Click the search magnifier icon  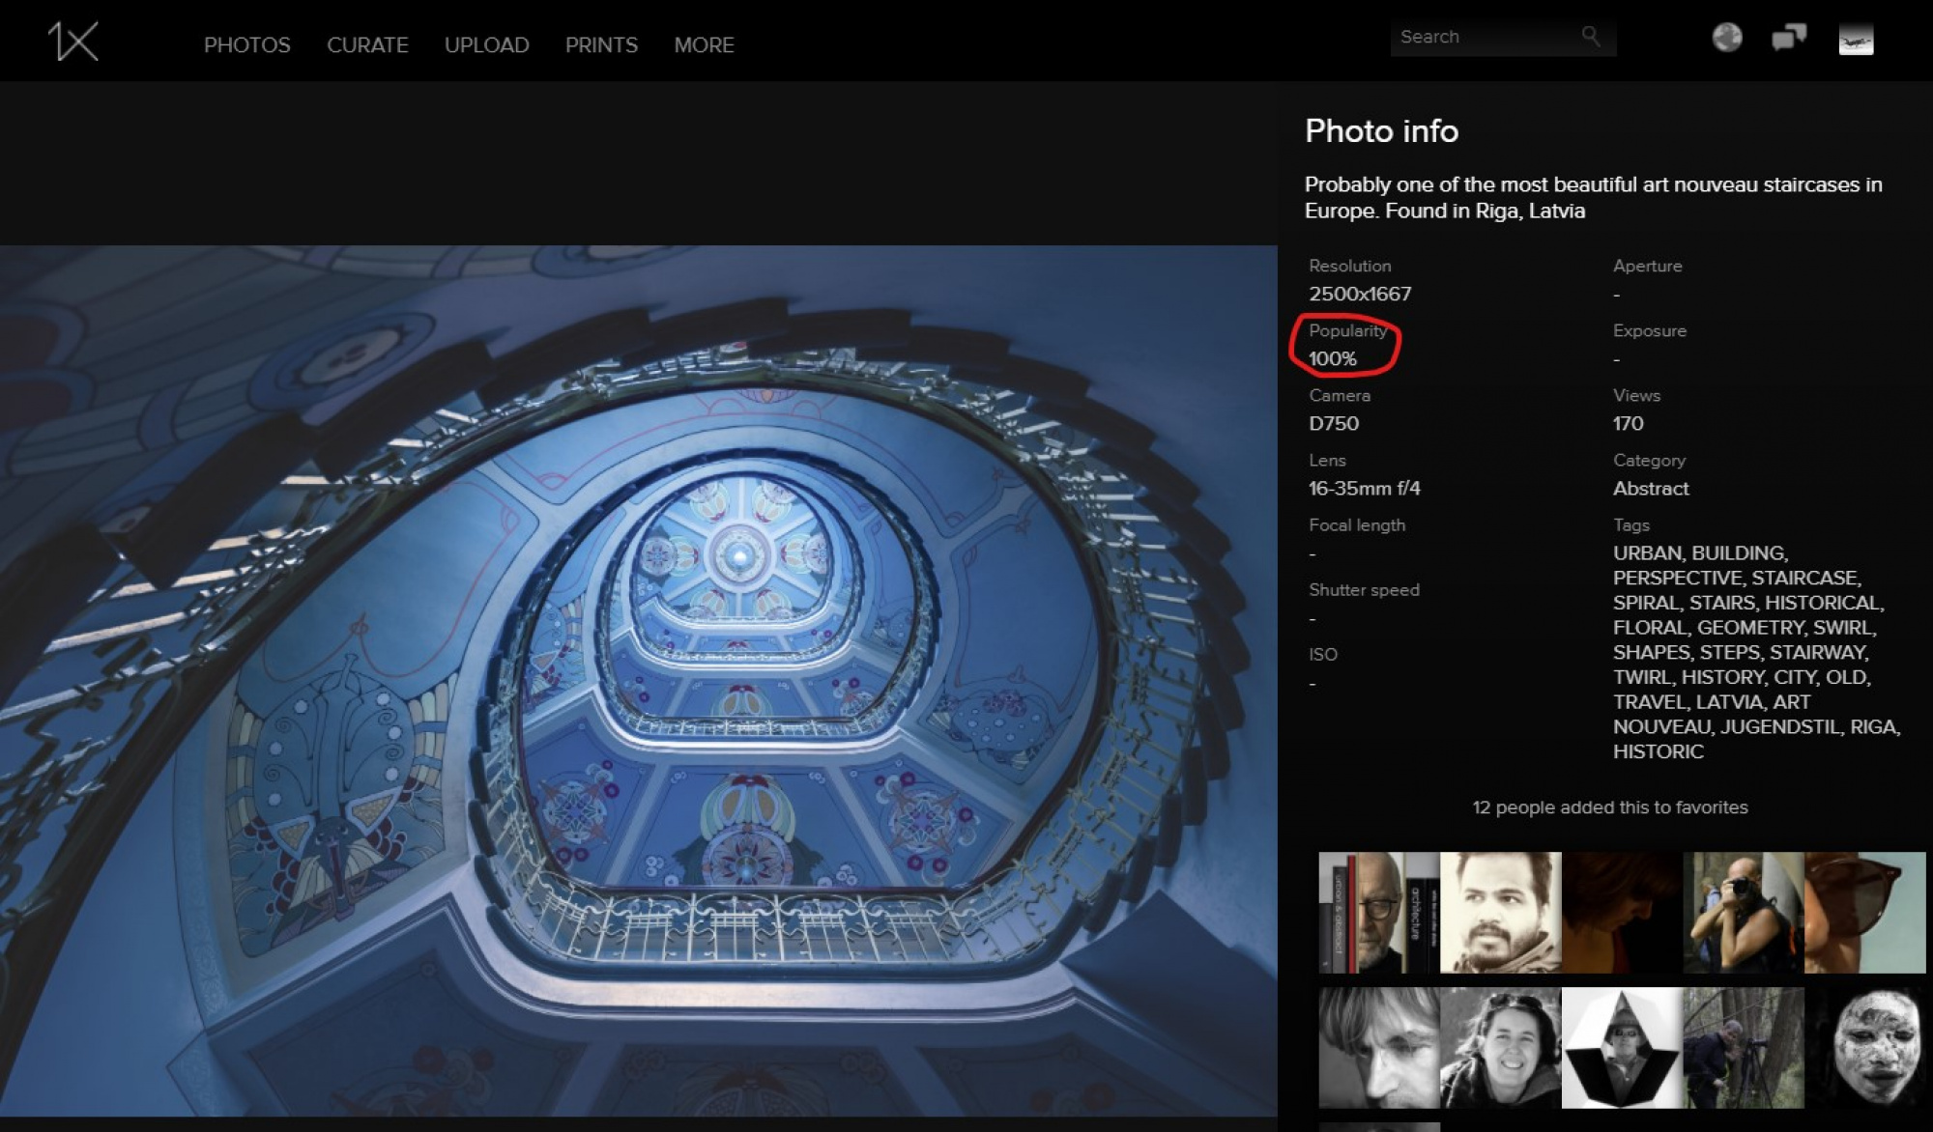pos(1590,37)
